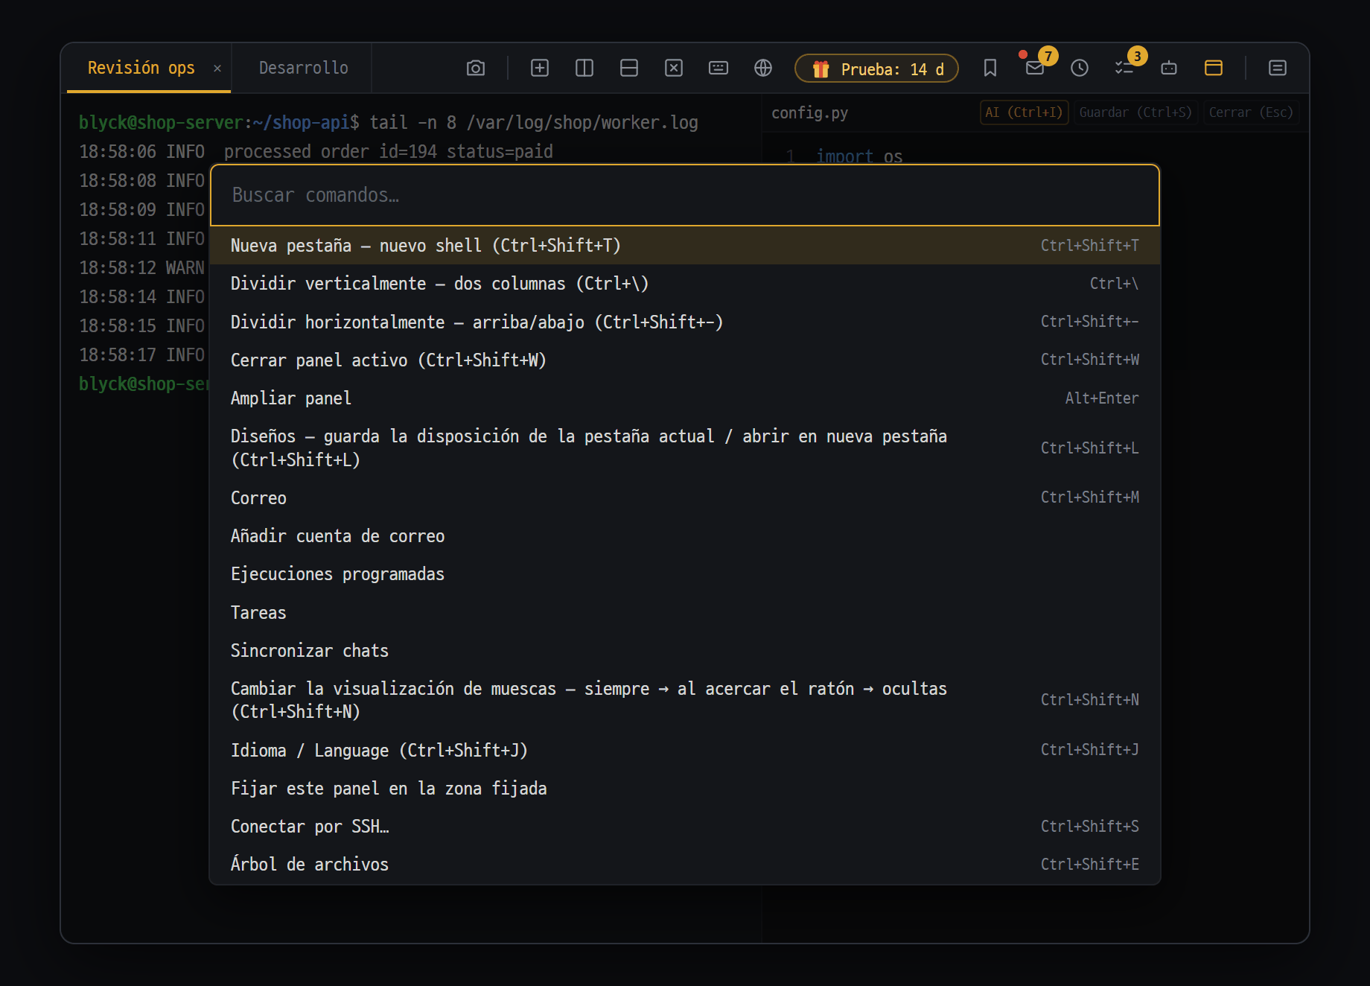Image resolution: width=1370 pixels, height=986 pixels.
Task: Click the AI (Ctrl+I) button
Action: [1024, 112]
